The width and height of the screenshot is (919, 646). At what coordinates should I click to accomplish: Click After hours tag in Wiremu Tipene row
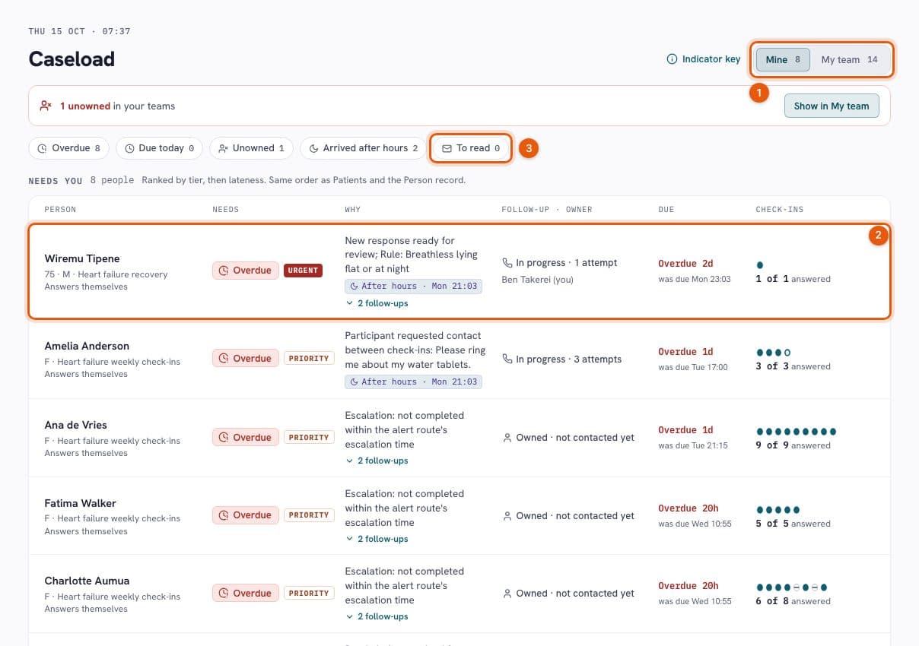coord(413,286)
